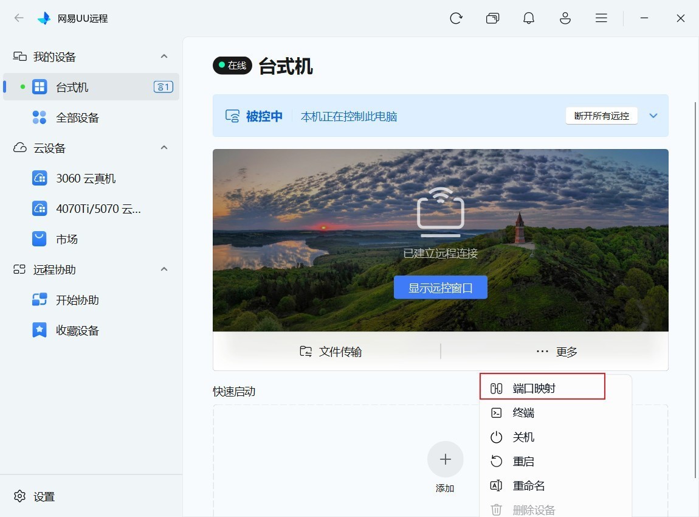Open the hamburger menu icon
Image resolution: width=699 pixels, height=517 pixels.
(601, 18)
